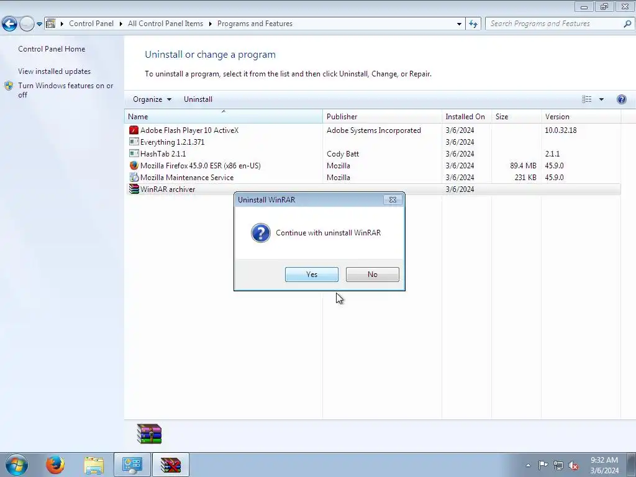Open the Windows Start menu

(17, 465)
